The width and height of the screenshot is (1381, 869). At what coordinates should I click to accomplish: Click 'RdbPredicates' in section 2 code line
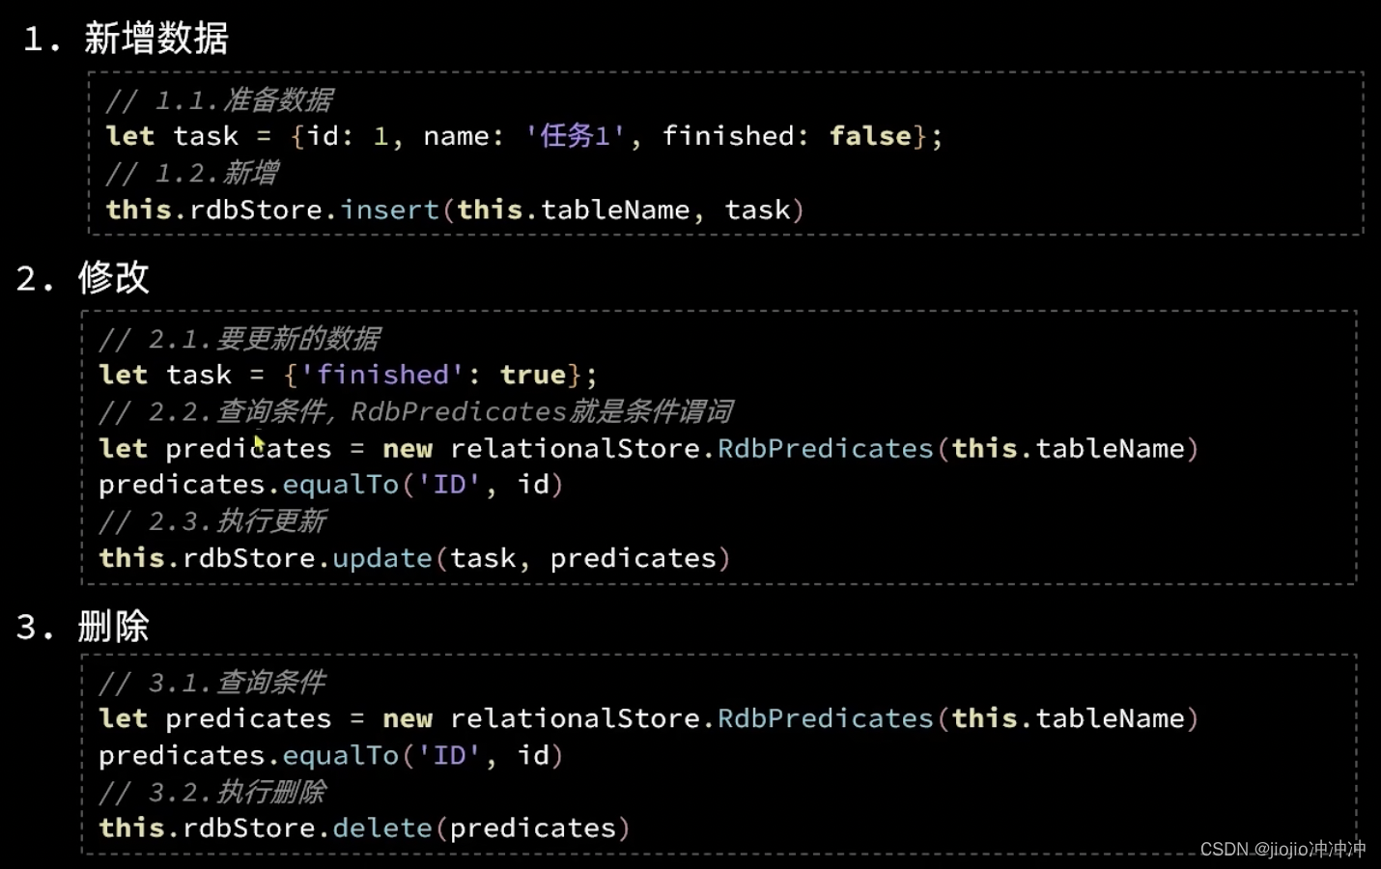826,449
